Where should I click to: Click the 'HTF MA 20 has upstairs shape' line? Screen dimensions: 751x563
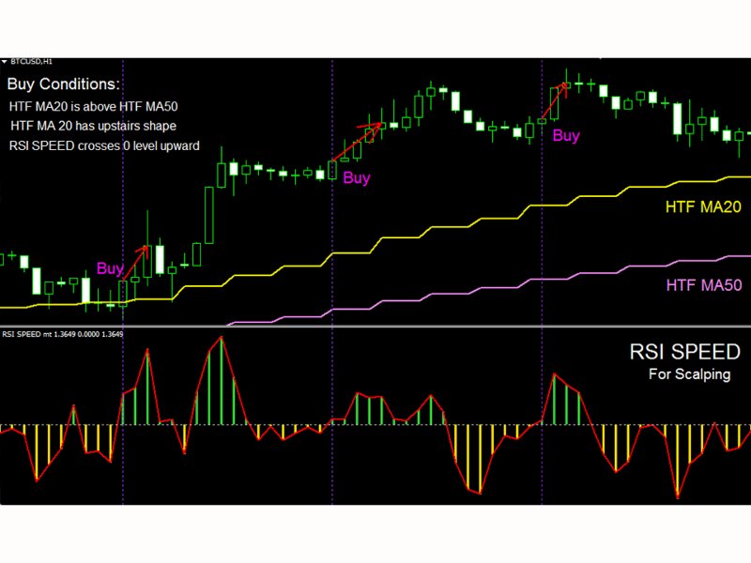(x=93, y=126)
